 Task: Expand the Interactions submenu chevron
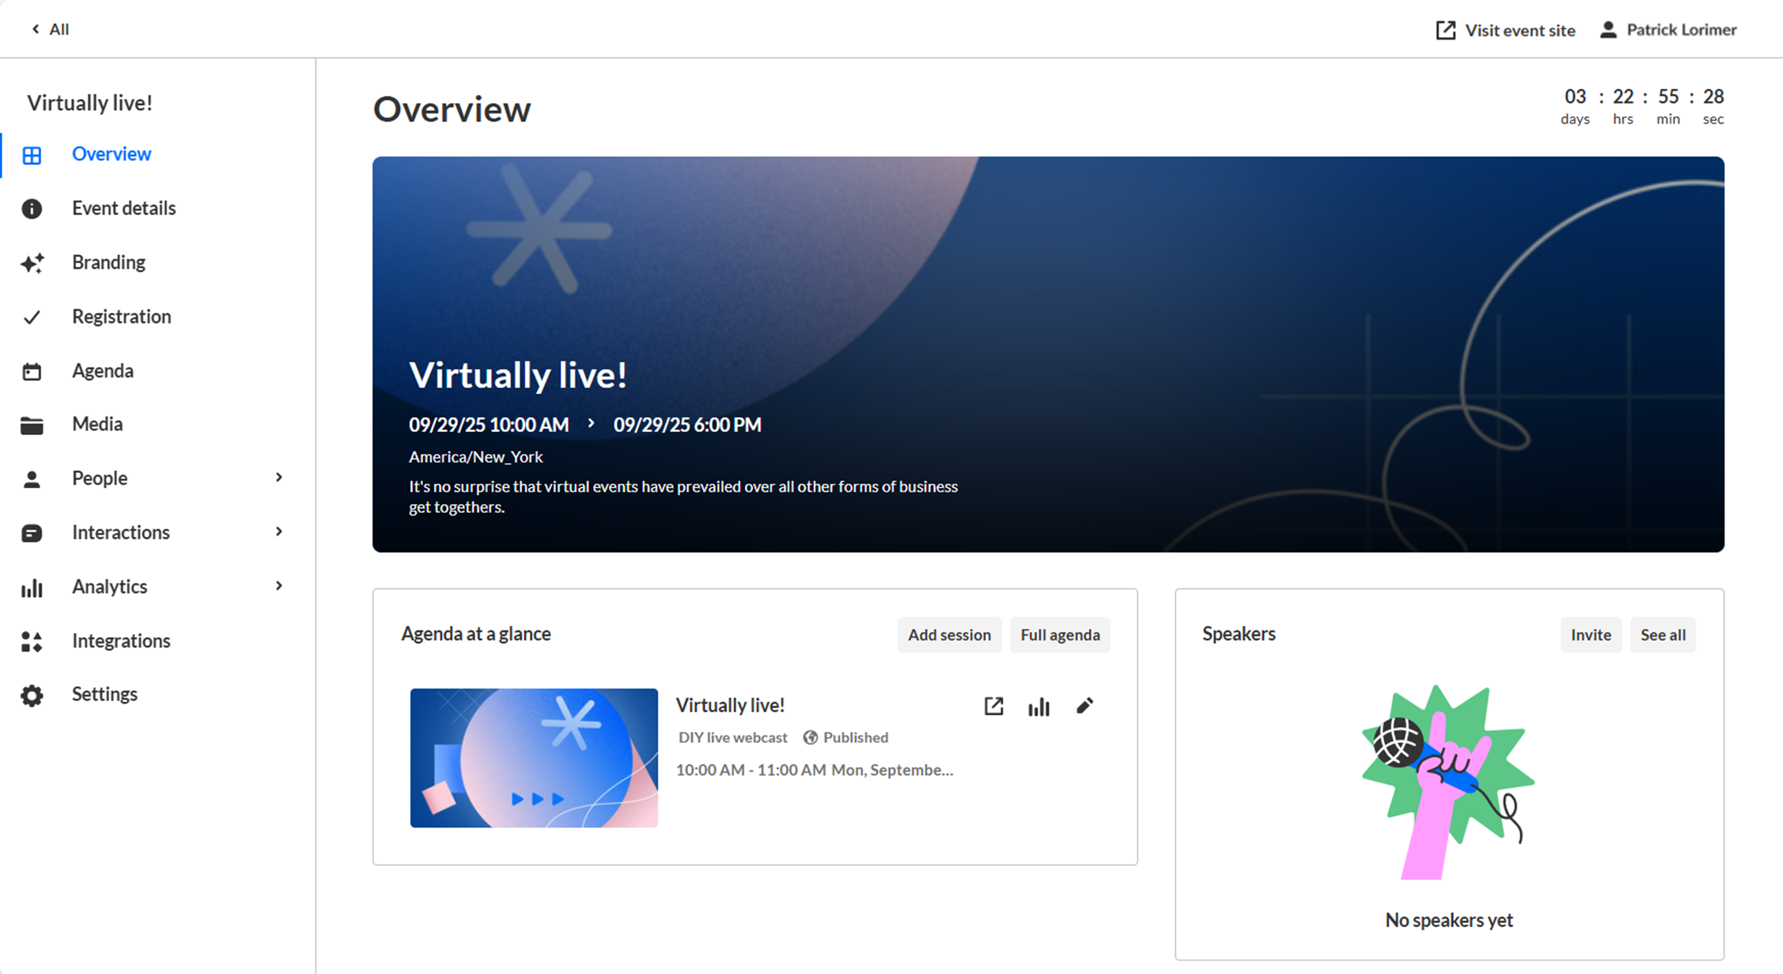[279, 531]
